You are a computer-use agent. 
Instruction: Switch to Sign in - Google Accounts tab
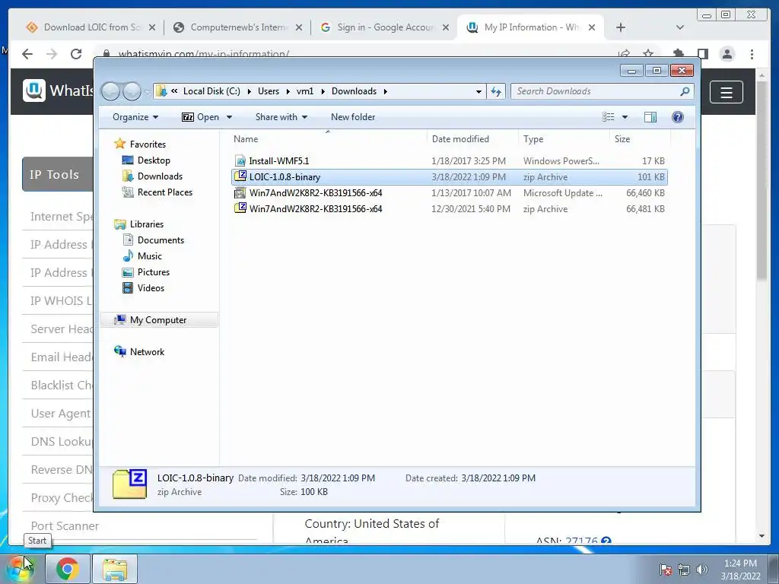pos(385,27)
